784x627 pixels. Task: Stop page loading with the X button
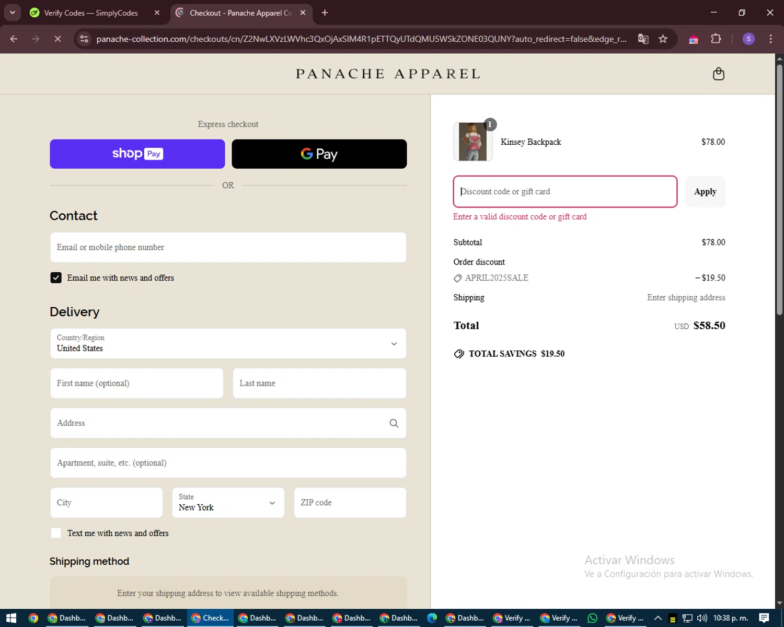pos(58,39)
